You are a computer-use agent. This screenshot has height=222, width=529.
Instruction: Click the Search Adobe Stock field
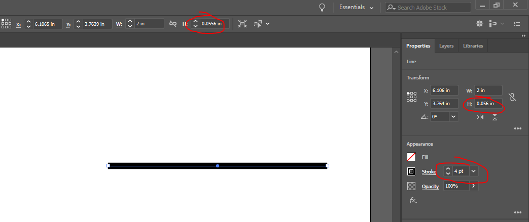428,8
